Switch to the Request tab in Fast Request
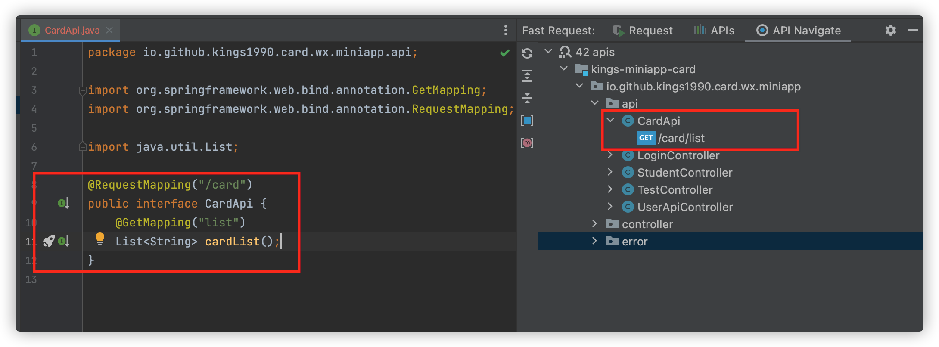Image resolution: width=939 pixels, height=347 pixels. 642,30
